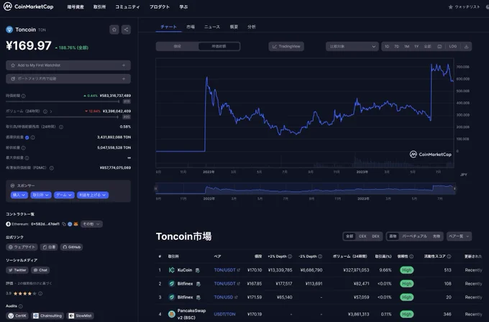Click the CertiK audit badge
Viewport: 489px width, 322px height.
pyautogui.click(x=17, y=316)
